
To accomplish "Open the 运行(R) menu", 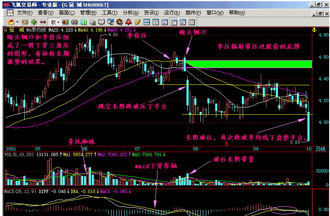I will click(172, 13).
